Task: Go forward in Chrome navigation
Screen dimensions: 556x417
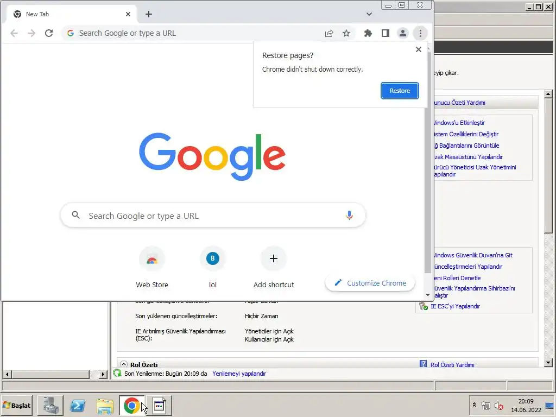Action: pyautogui.click(x=31, y=33)
